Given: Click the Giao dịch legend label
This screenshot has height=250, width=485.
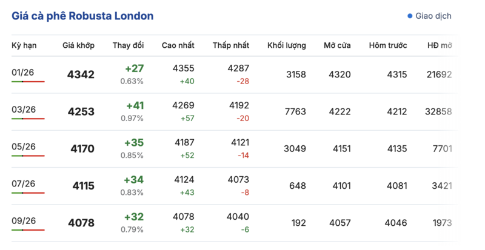Looking at the screenshot, I should click(x=433, y=16).
